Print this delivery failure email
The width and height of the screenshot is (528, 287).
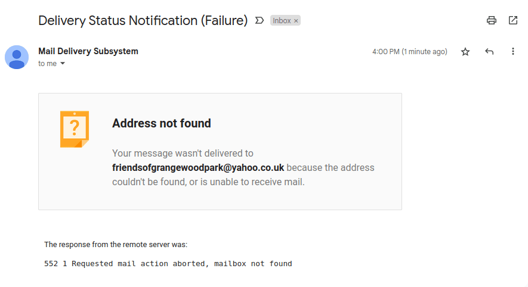pyautogui.click(x=492, y=20)
